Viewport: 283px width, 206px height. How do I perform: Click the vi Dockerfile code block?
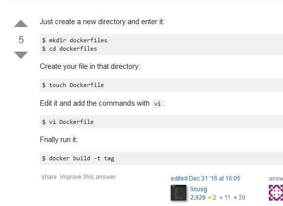(x=161, y=122)
